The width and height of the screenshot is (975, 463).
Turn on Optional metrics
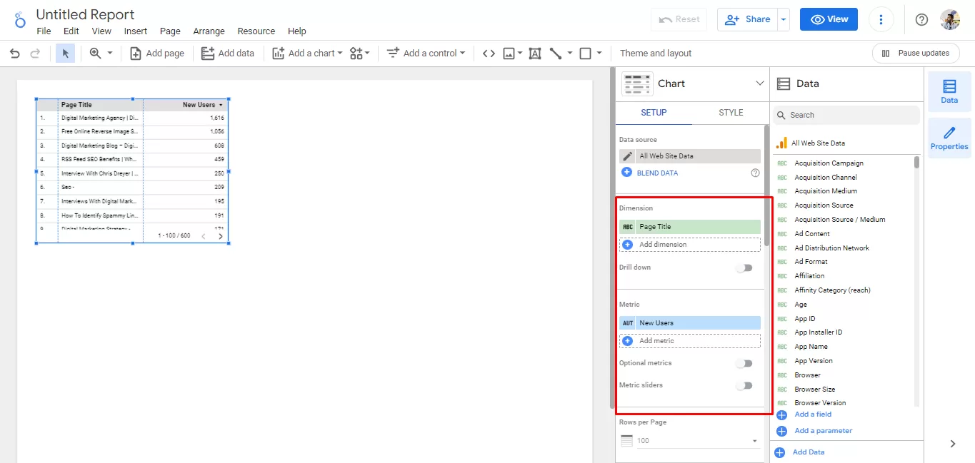click(744, 364)
